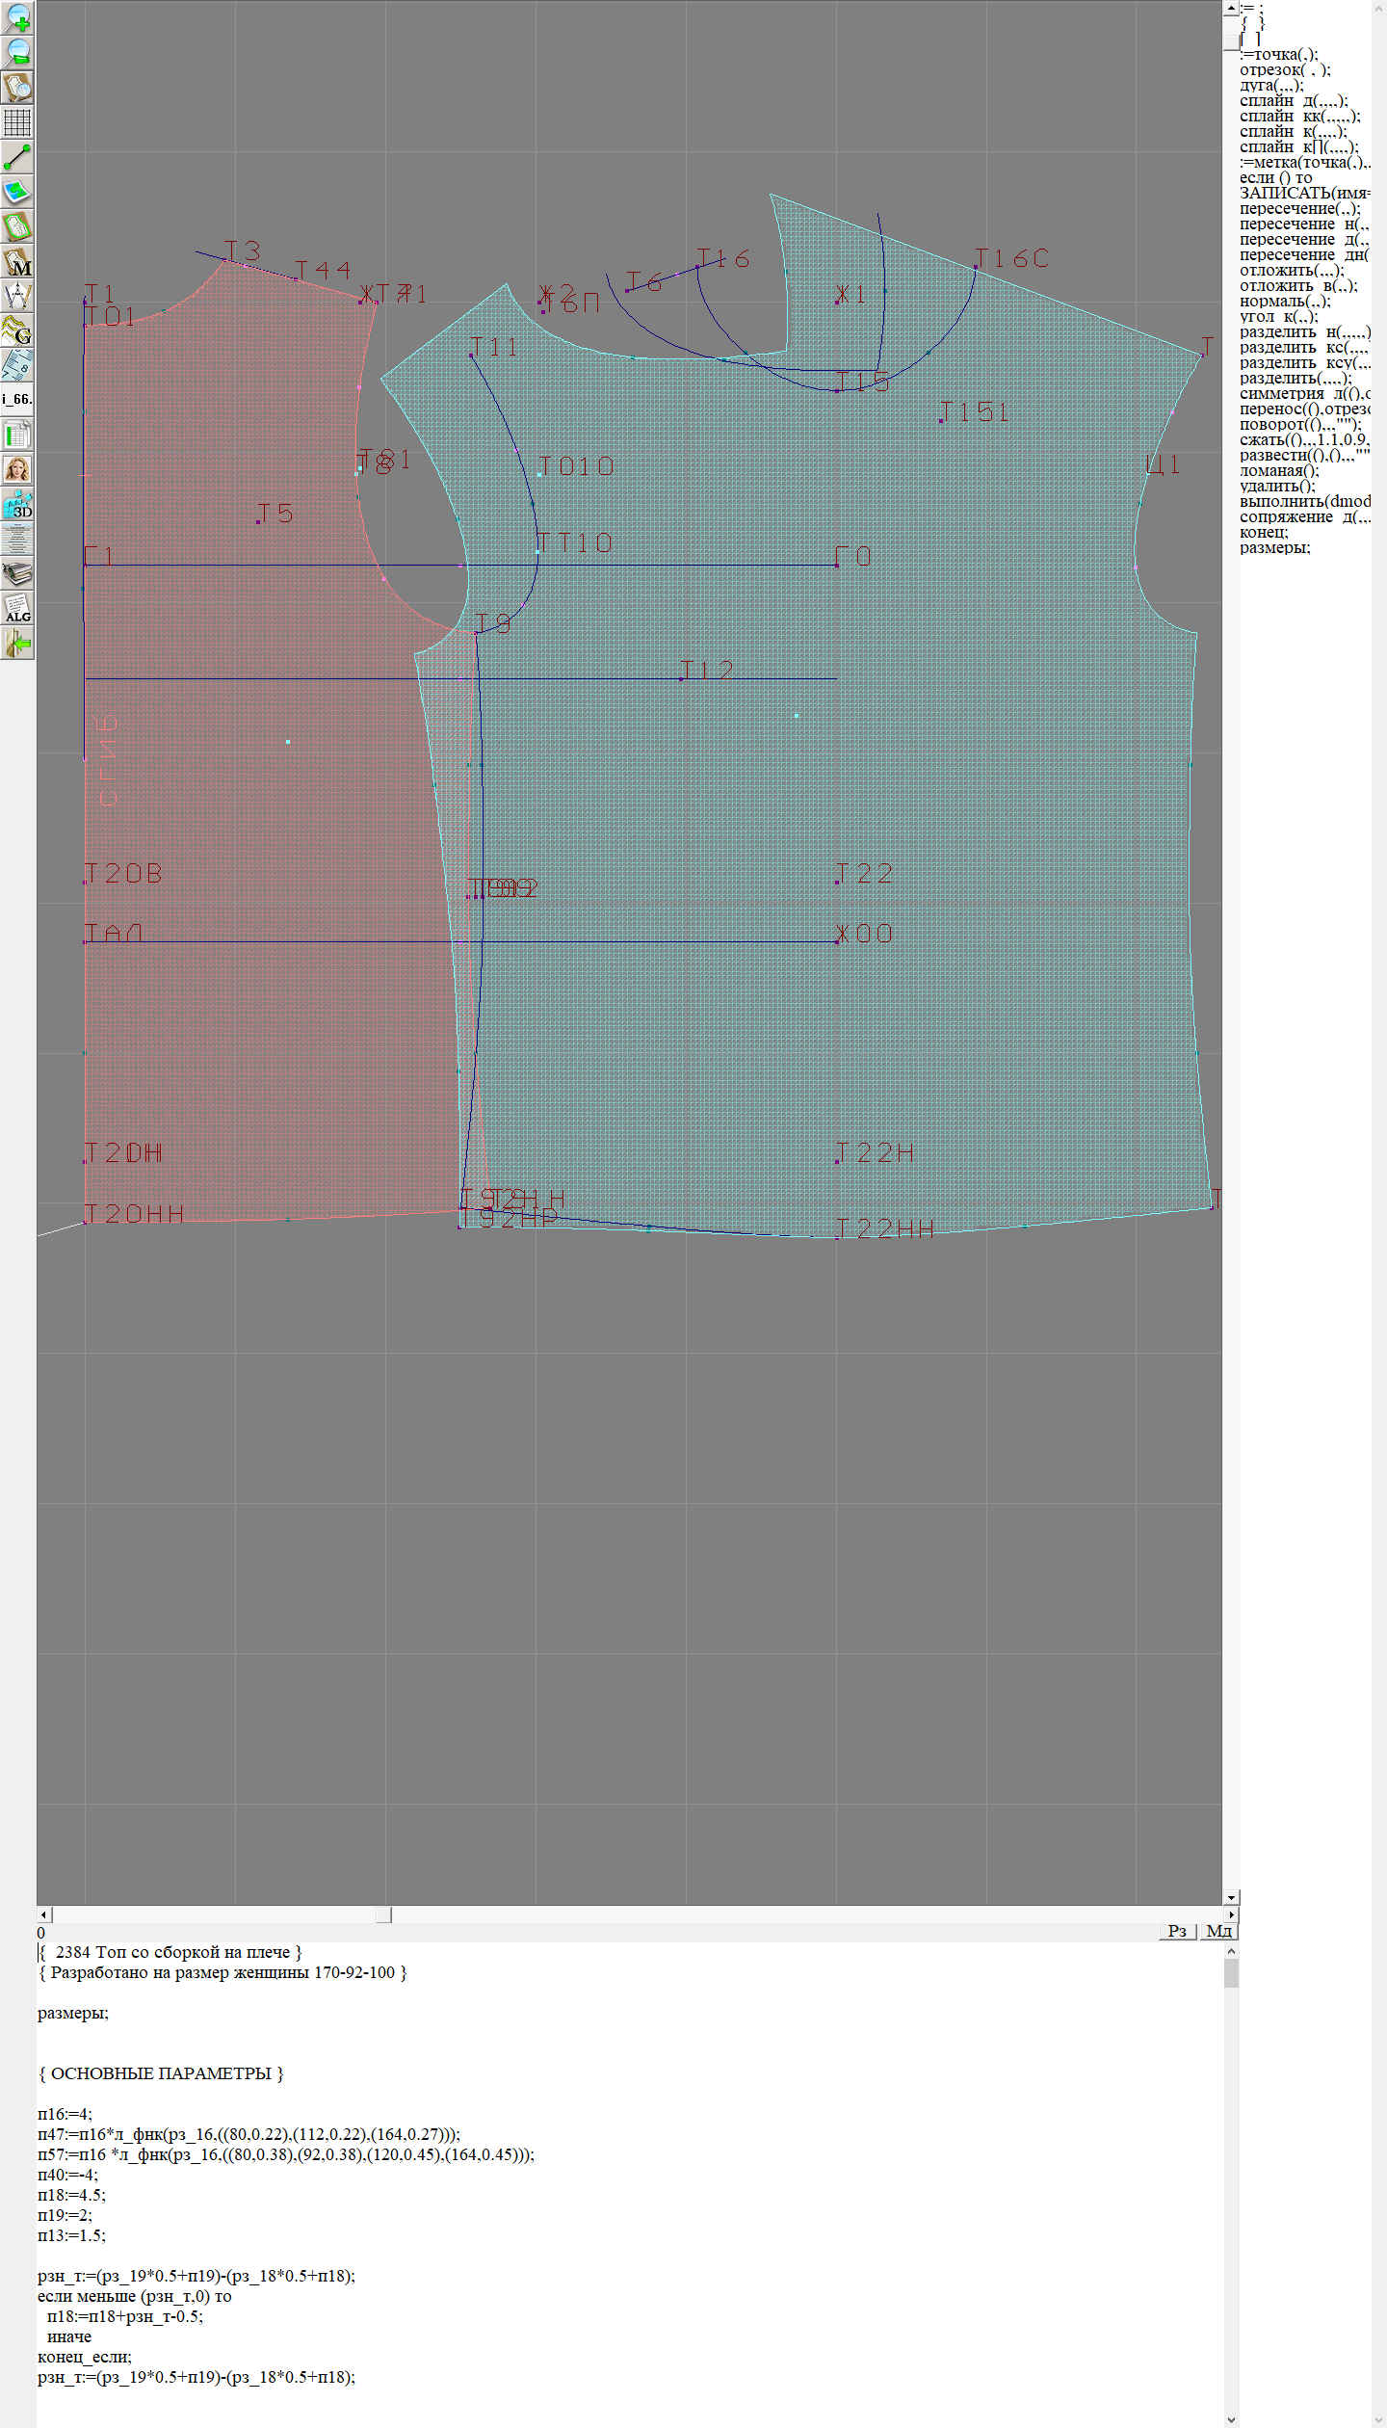
Task: Open the 3D view icon
Action: click(17, 504)
